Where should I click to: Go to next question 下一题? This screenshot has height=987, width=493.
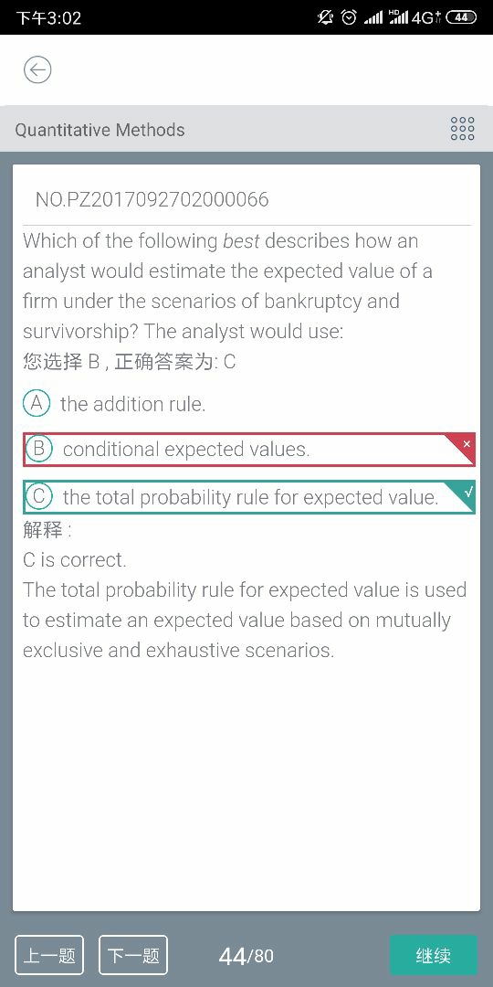pyautogui.click(x=133, y=955)
